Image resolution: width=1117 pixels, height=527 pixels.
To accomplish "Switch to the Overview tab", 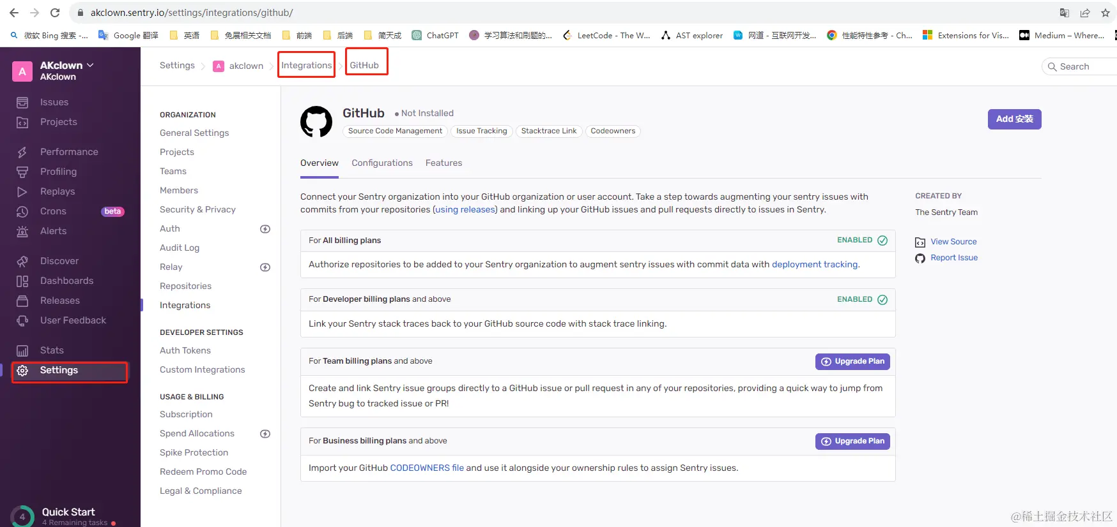I will pos(320,163).
